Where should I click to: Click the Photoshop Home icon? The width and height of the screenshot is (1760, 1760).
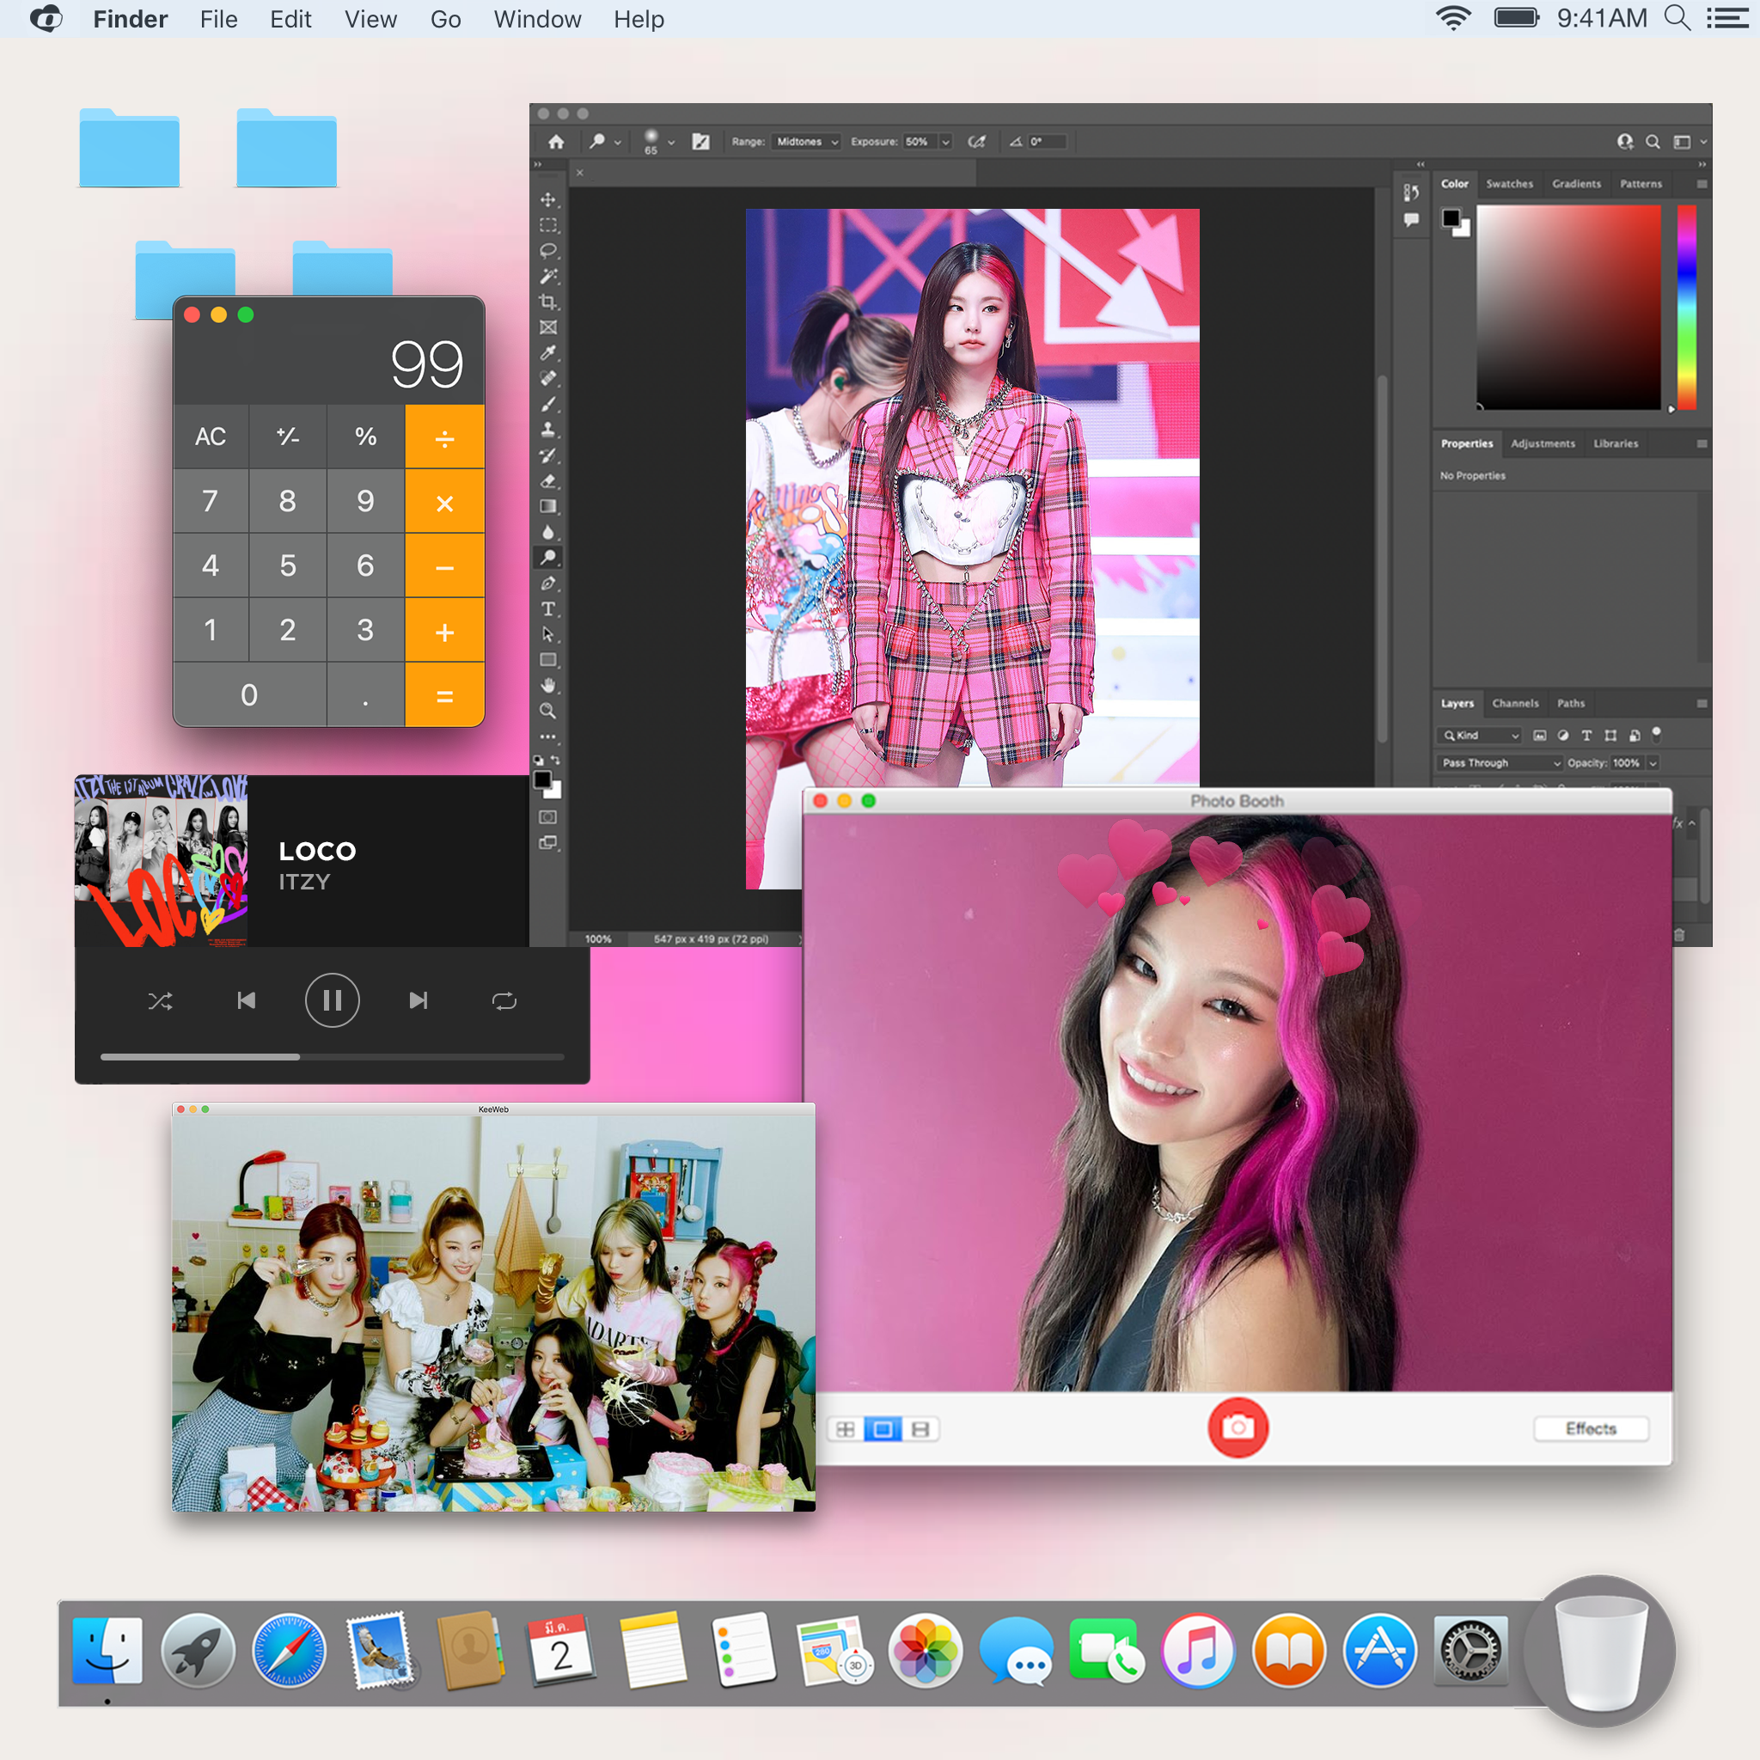(x=556, y=142)
